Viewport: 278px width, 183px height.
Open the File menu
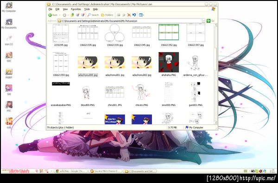(x=51, y=9)
